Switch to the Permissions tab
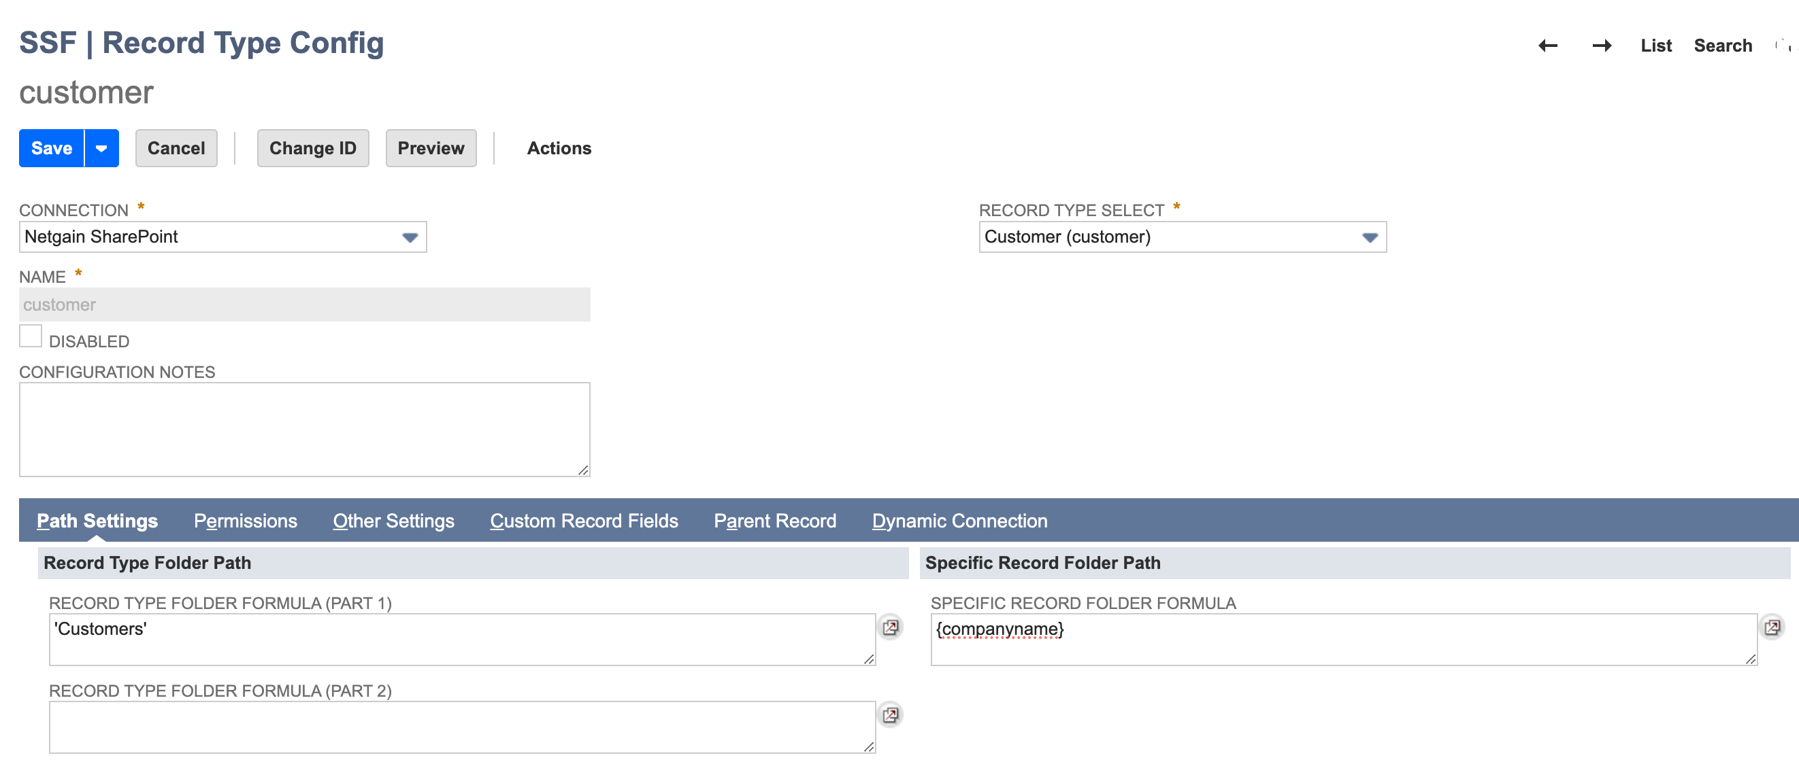1799x764 pixels. 245,521
